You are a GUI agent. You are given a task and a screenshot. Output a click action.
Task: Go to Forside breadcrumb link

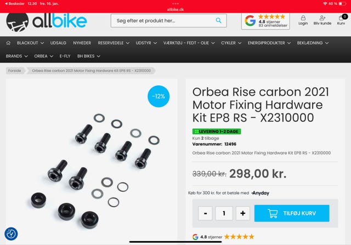click(15, 71)
